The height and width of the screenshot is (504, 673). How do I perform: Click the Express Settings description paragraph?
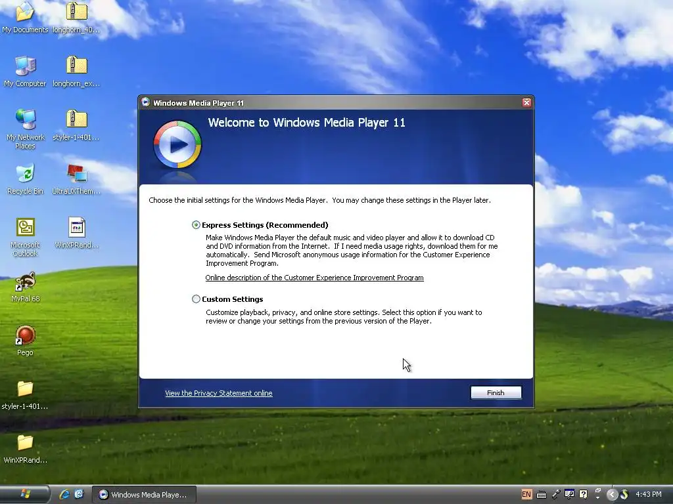pos(352,250)
